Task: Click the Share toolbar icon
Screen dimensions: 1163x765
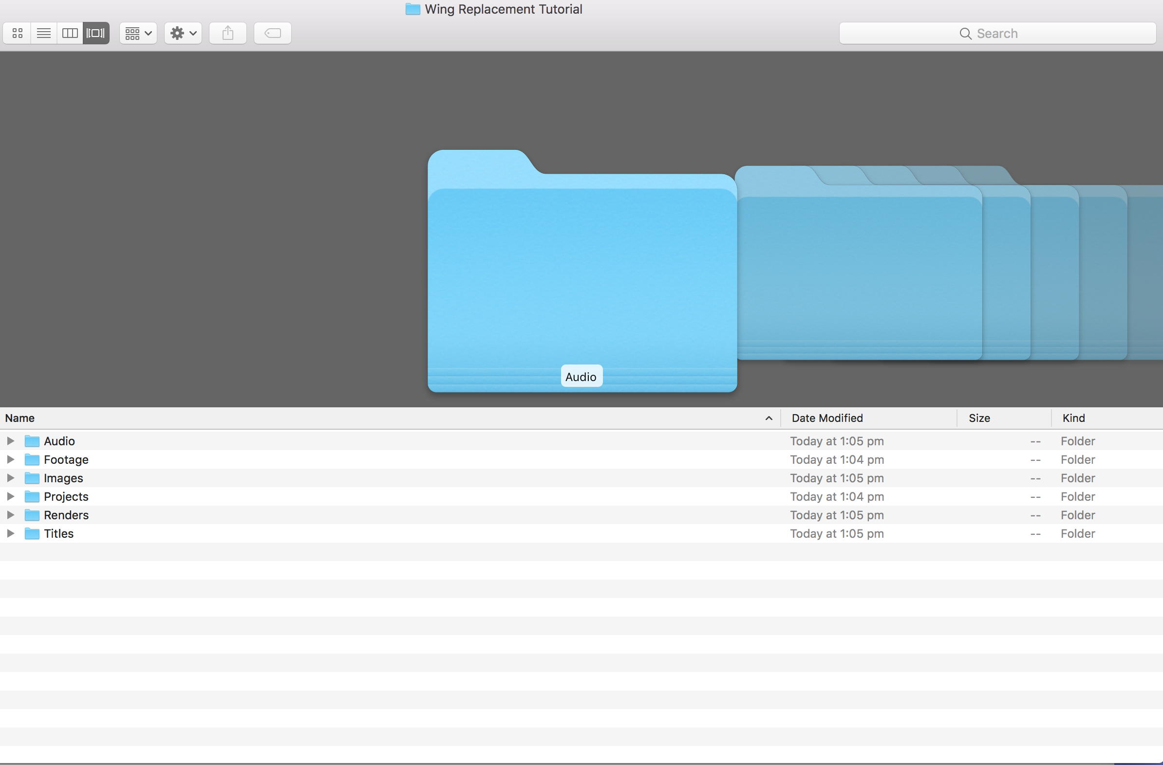Action: (x=228, y=33)
